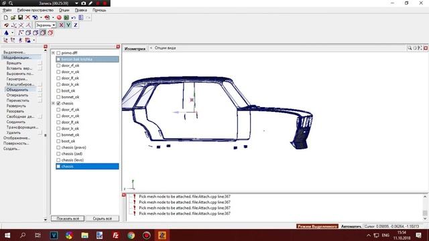
Task: Check the chassis (zad) checkbox
Action: (x=58, y=154)
